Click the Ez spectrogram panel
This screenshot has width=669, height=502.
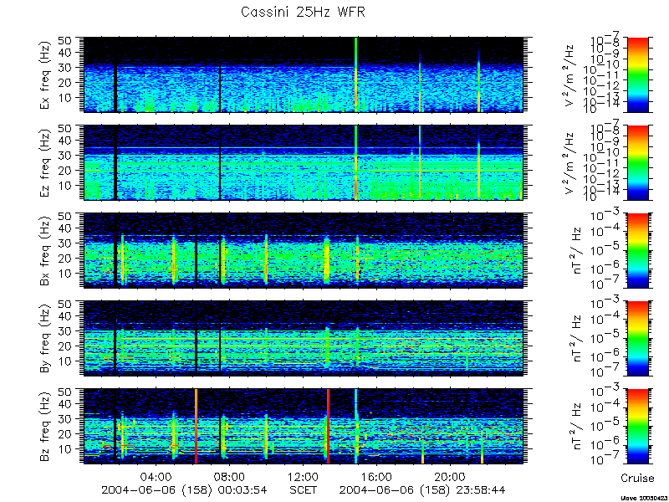point(303,162)
